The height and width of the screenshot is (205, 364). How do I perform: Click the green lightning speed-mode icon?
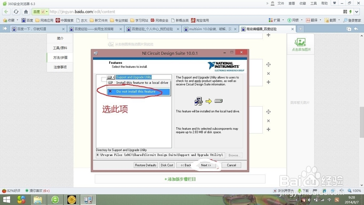click(351, 12)
